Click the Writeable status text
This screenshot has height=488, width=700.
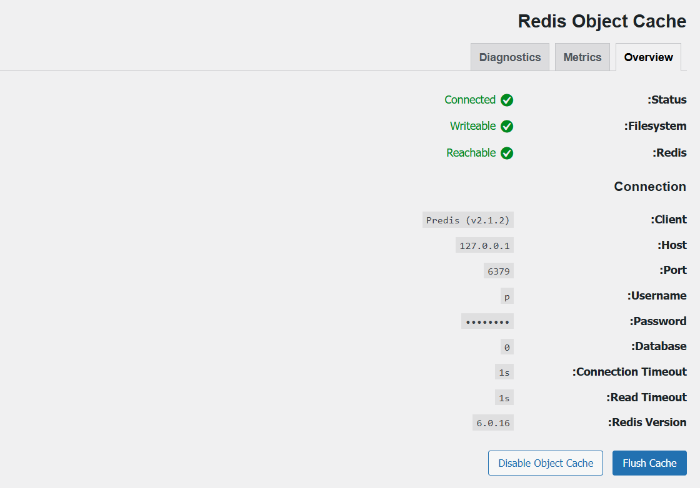tap(472, 126)
